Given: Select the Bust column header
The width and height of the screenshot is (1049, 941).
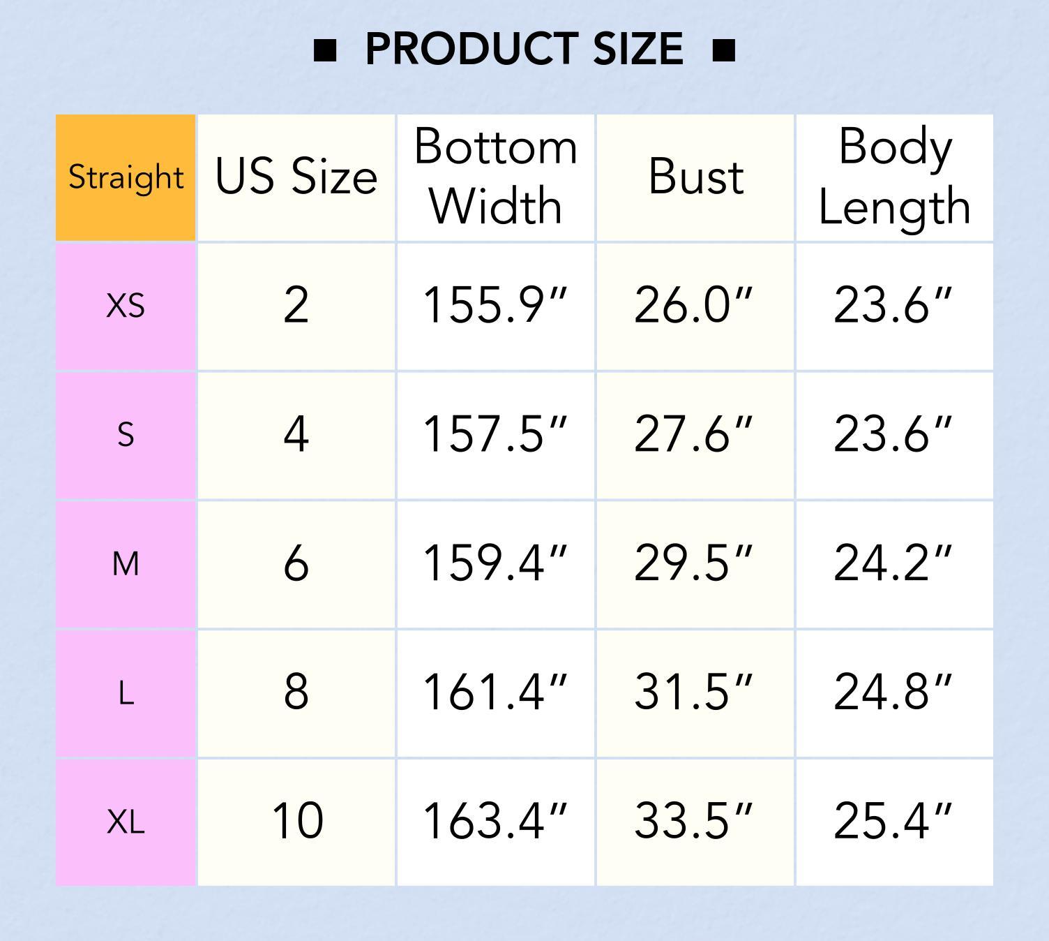Looking at the screenshot, I should (x=695, y=177).
